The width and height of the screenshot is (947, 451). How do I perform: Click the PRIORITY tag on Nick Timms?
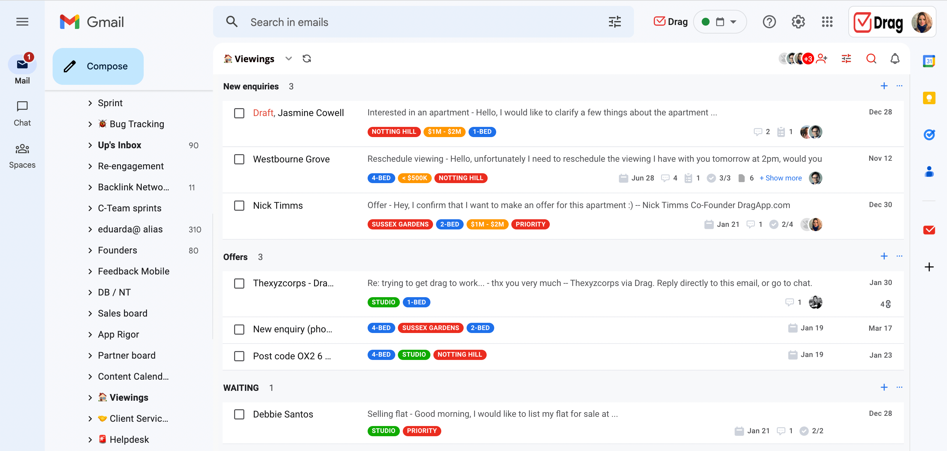point(530,225)
